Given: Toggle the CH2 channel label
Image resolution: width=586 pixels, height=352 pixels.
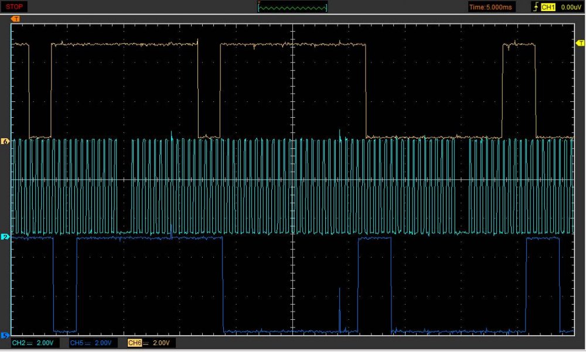Looking at the screenshot, I should pyautogui.click(x=18, y=343).
